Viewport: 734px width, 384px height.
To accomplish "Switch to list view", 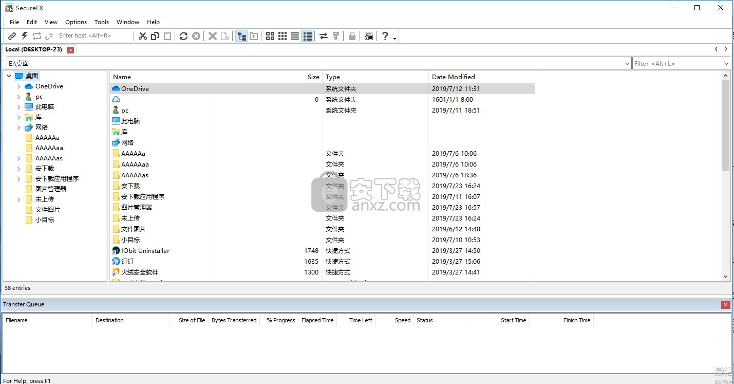I will point(295,36).
